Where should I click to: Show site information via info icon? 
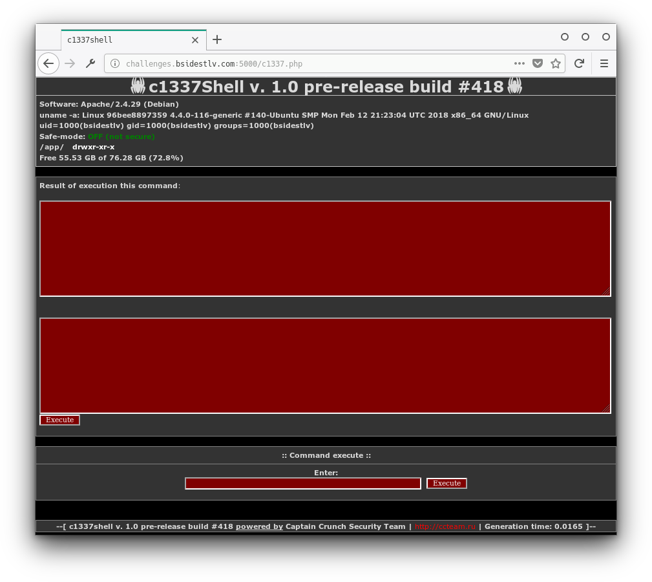coord(115,63)
